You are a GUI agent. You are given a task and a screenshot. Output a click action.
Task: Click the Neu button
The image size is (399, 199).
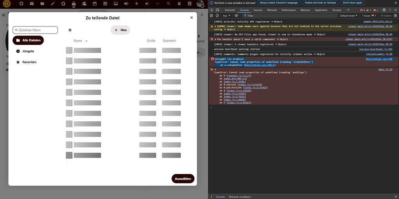[x=120, y=30]
